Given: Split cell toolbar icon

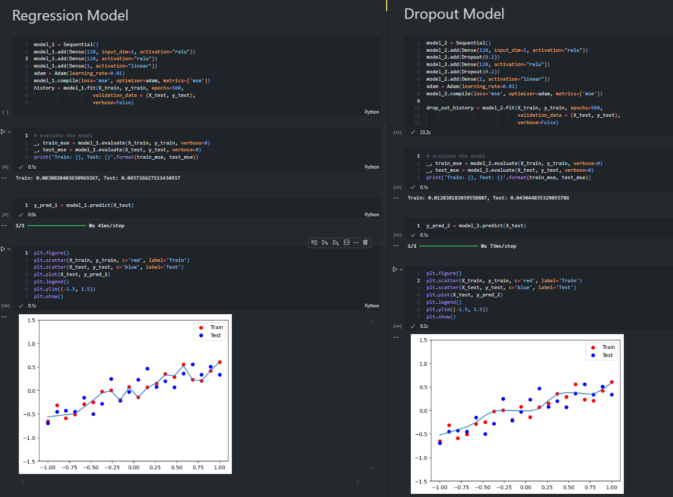Looking at the screenshot, I should coord(346,242).
